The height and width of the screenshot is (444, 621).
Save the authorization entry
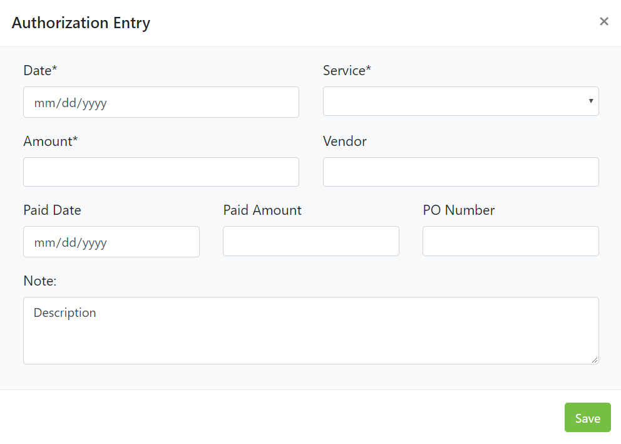click(587, 418)
